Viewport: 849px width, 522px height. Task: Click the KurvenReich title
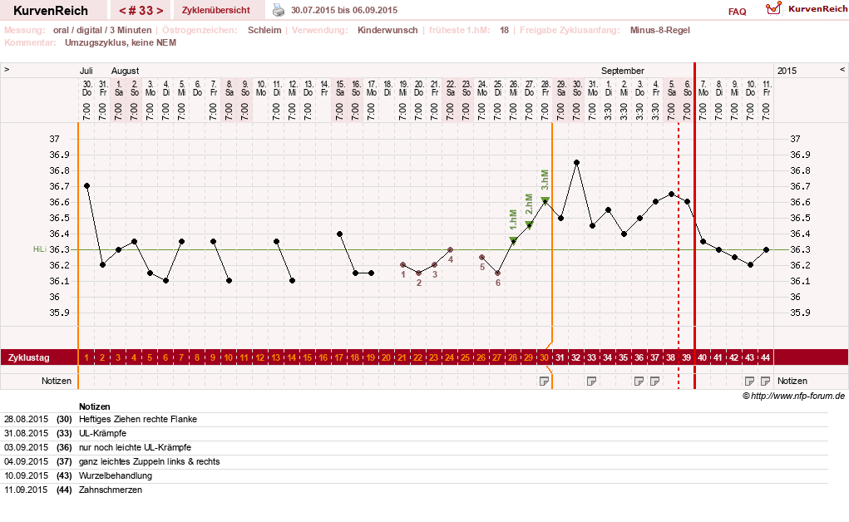click(51, 10)
